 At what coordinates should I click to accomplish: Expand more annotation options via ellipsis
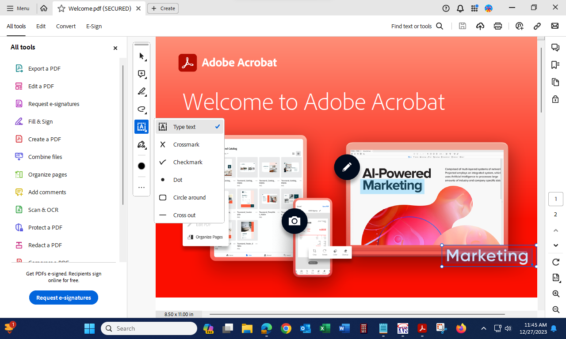click(x=141, y=187)
